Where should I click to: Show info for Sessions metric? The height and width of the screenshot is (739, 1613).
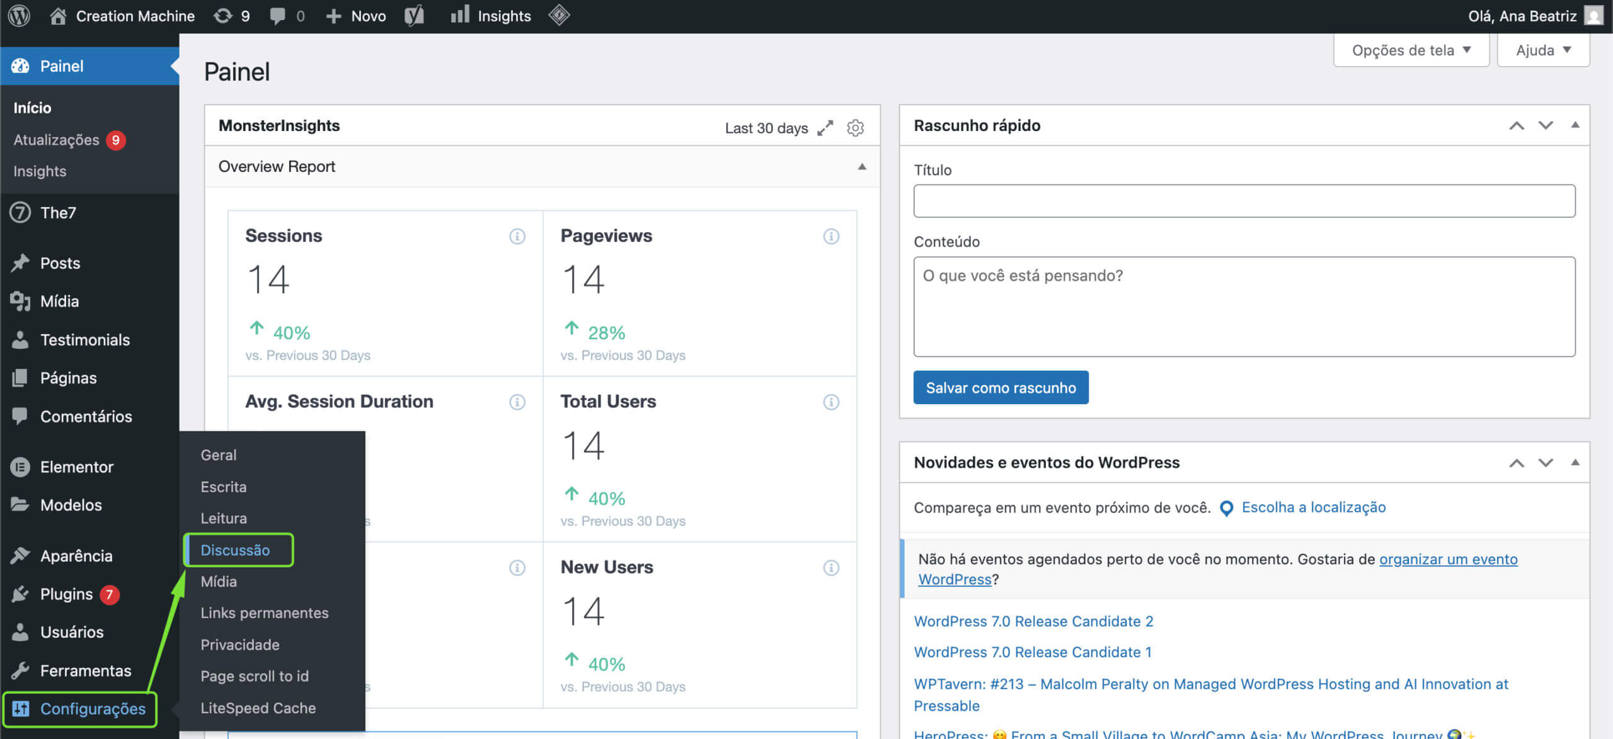click(517, 236)
